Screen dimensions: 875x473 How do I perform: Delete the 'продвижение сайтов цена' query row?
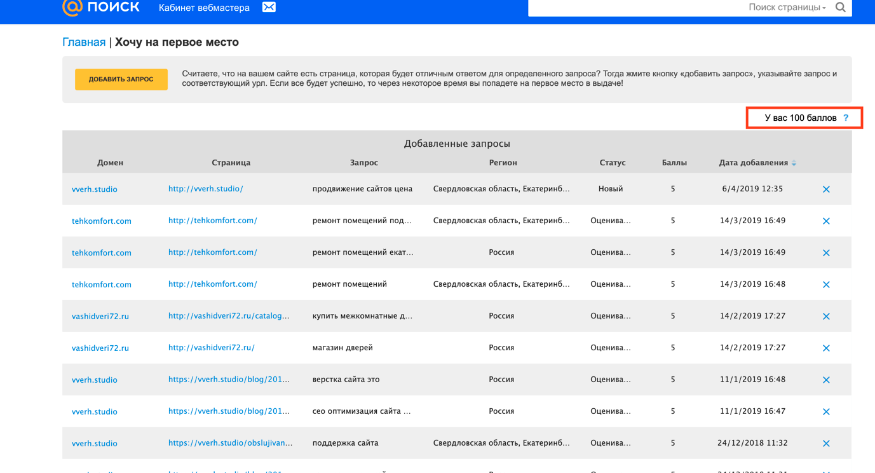[x=826, y=189]
